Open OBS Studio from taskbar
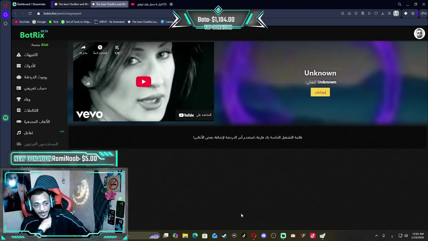428x241 pixels. pos(274,236)
